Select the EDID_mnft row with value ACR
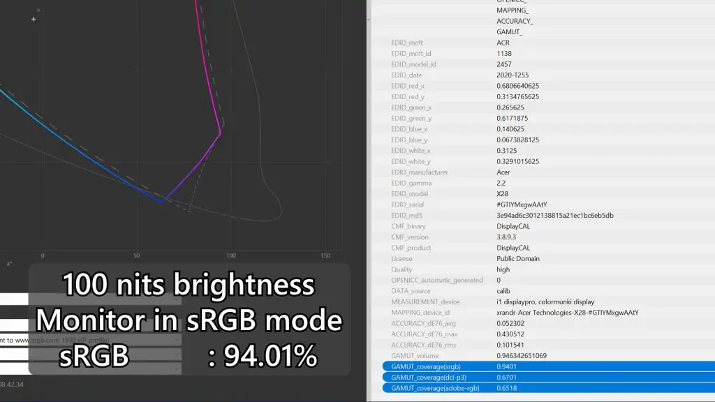The height and width of the screenshot is (402, 715). (x=545, y=43)
